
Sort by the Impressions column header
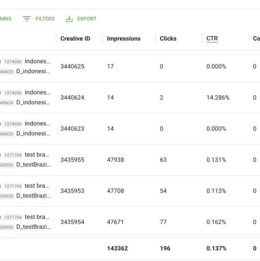click(124, 38)
